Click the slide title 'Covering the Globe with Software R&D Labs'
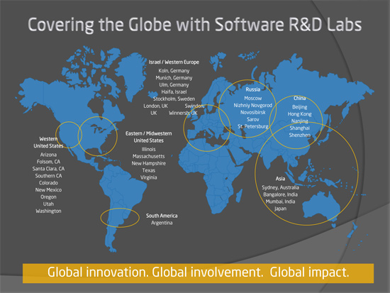 [x=195, y=25]
